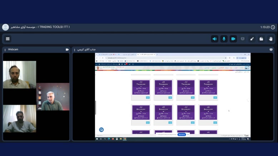
Task: Click the Stop sharing button
Action: pos(182,134)
